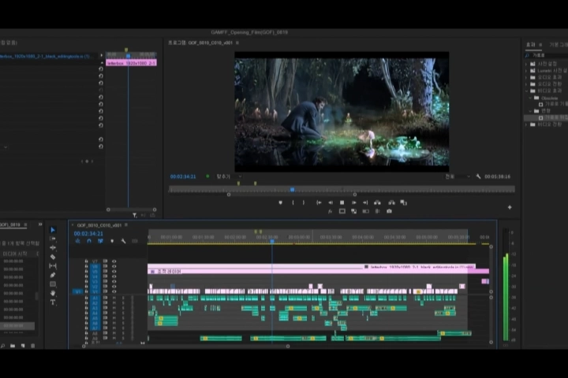Mute audio track A4

114,313
